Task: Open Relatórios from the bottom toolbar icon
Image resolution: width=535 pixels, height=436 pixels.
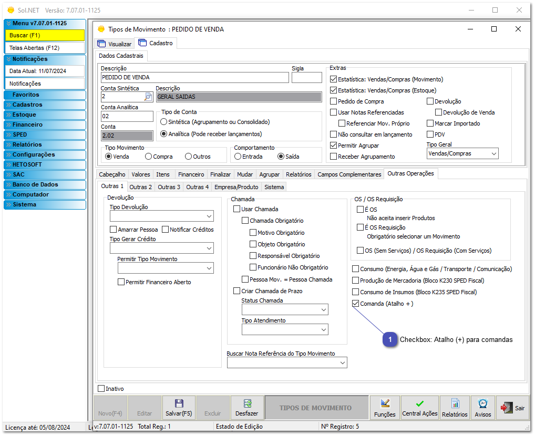Action: tap(455, 407)
